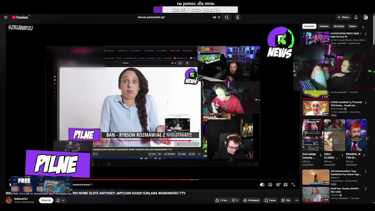Open options for 'SZELI CLASSIC' short
The width and height of the screenshot is (375, 211).
[x=342, y=155]
